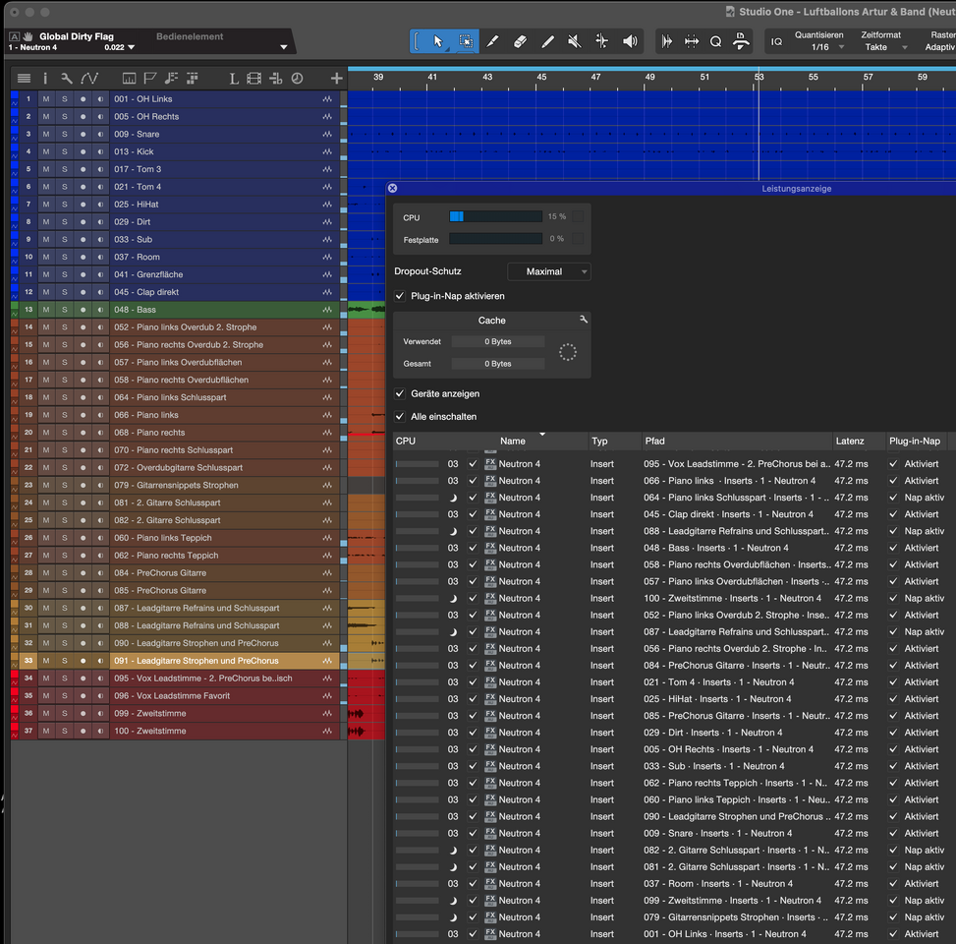Select row '021 - Tom 4 - Inserts - 1 - Neutron 4'
The image size is (956, 944).
674,682
